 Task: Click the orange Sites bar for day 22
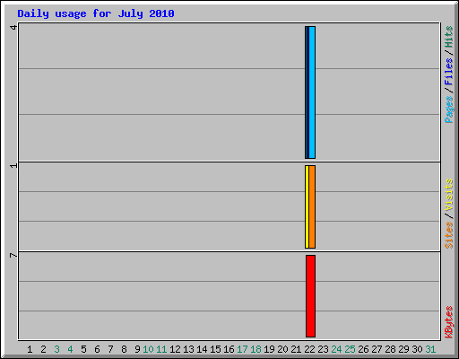[312, 206]
